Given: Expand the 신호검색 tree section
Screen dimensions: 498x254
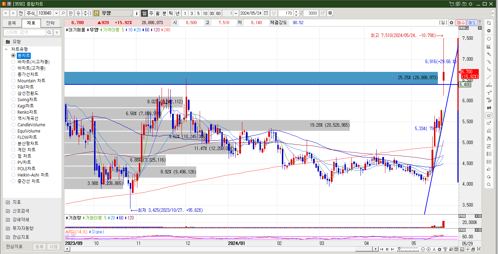Looking at the screenshot, I should click(8, 211).
